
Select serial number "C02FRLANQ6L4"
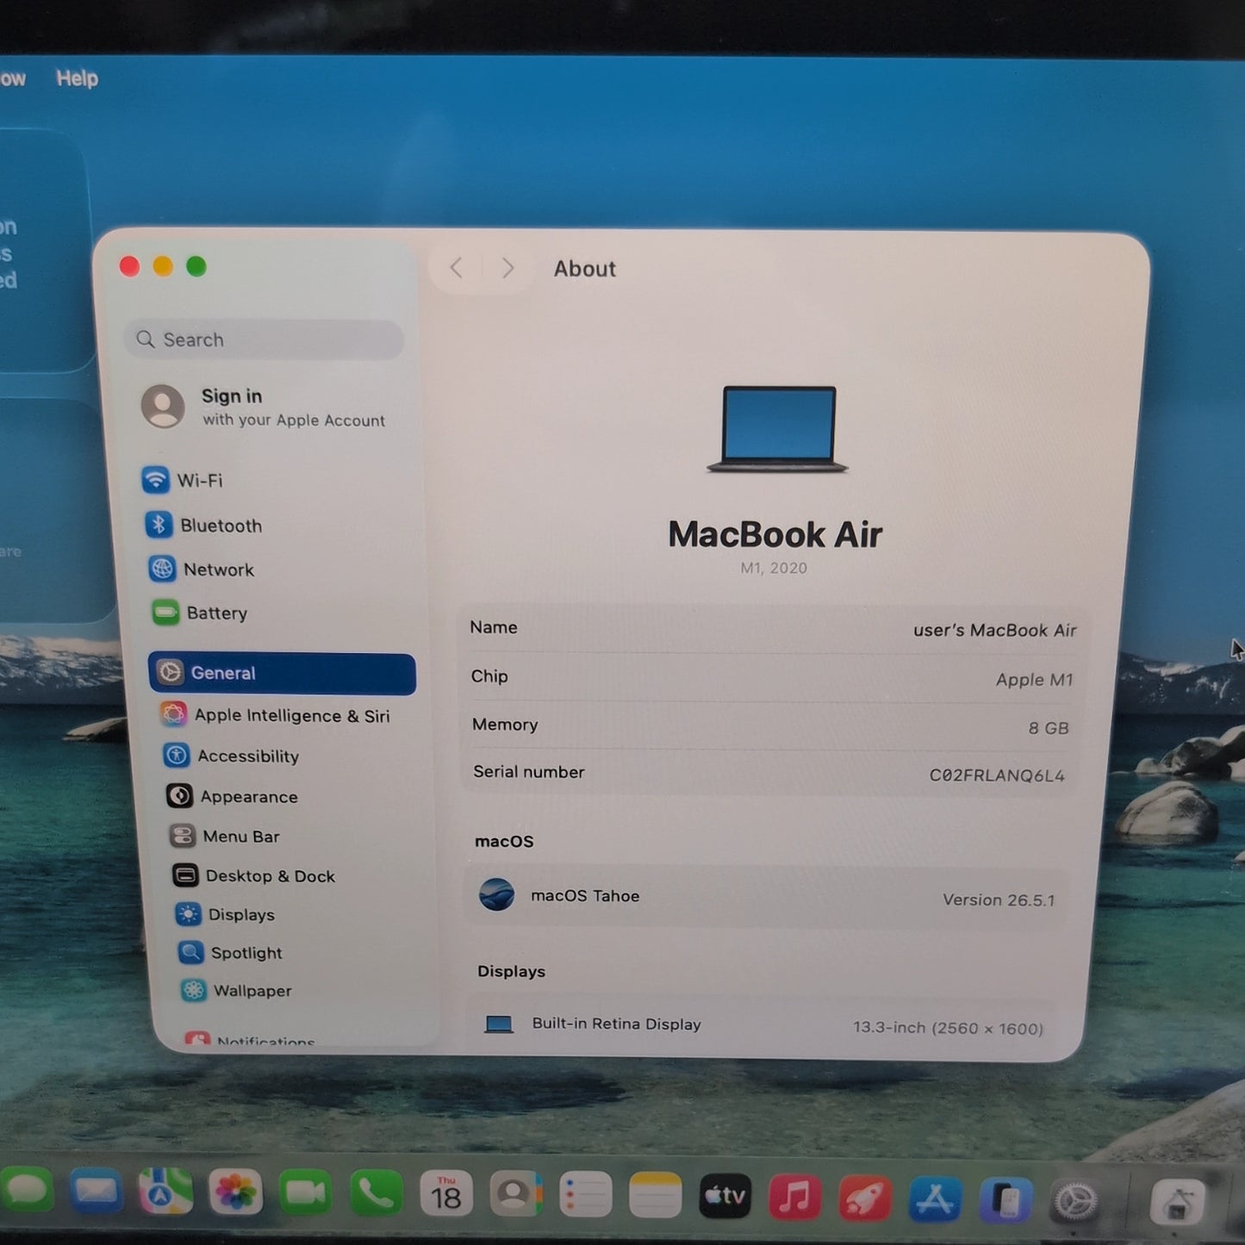[x=997, y=775]
